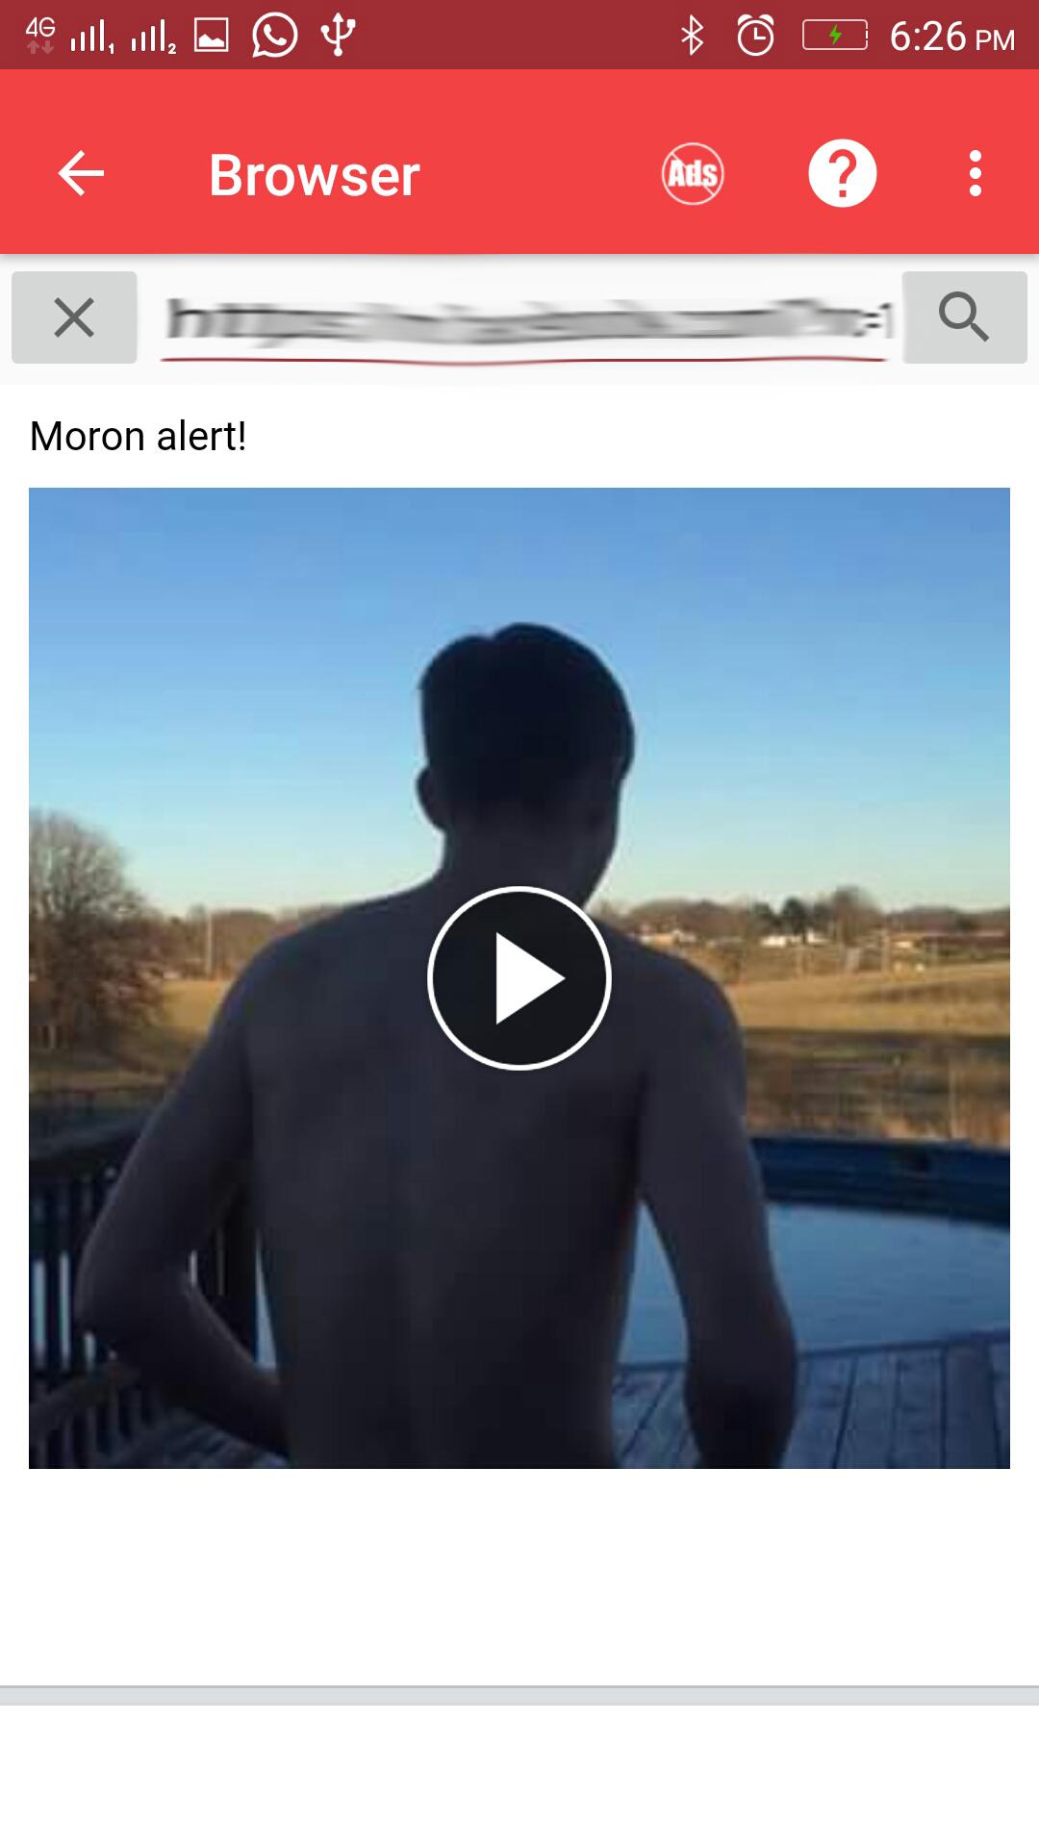This screenshot has height=1847, width=1039.
Task: Open the three-dot overflow menu
Action: (976, 174)
